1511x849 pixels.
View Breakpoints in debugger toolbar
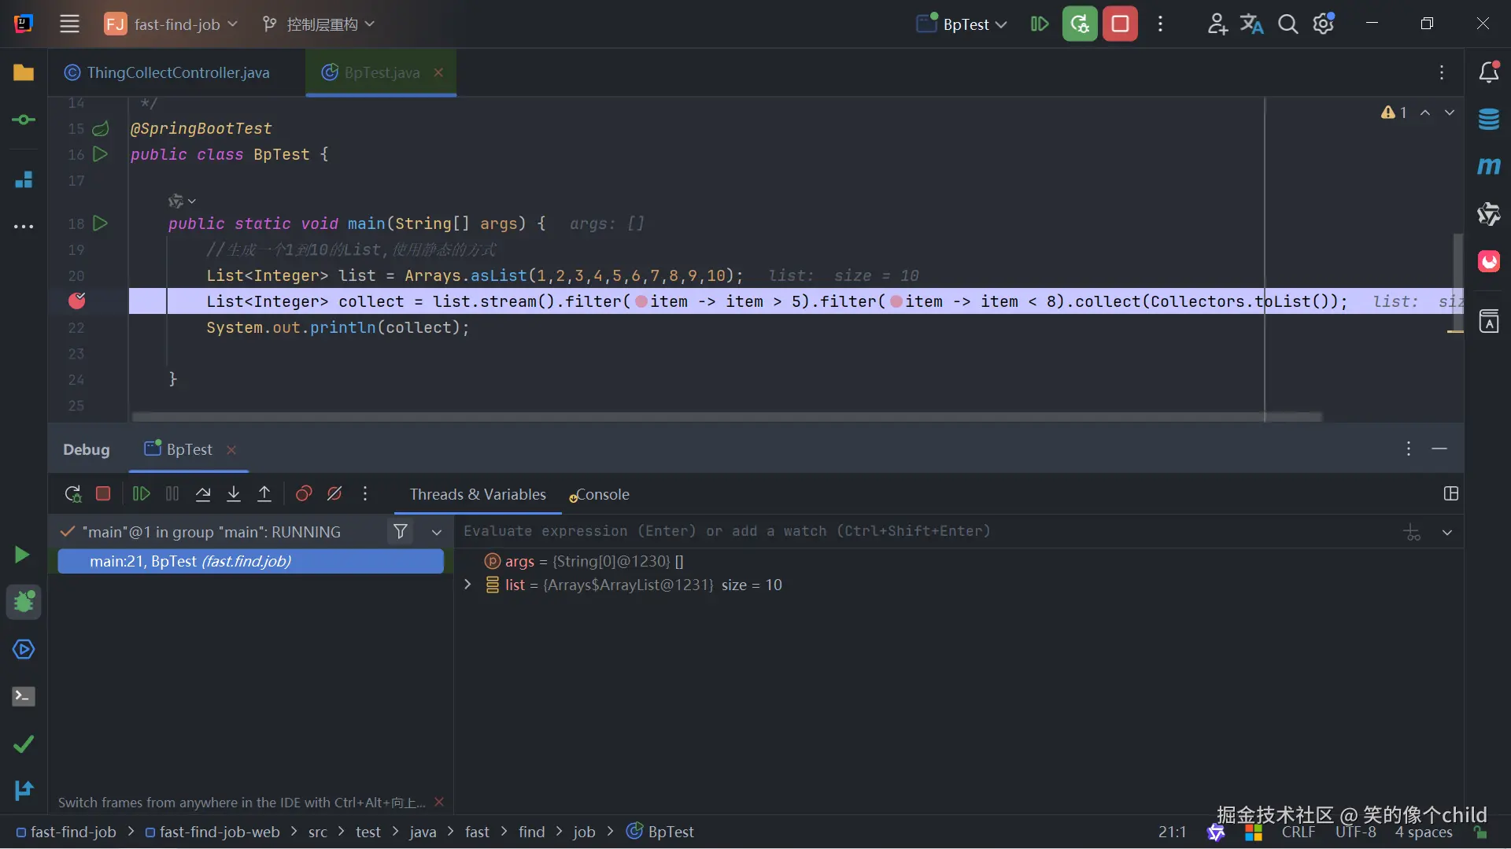(x=304, y=493)
